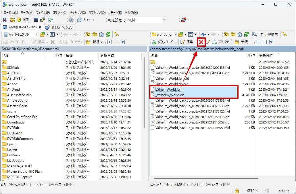This screenshot has width=296, height=194.
Task: Click the remote panel horizontal scrollbar
Action: pyautogui.click(x=206, y=178)
